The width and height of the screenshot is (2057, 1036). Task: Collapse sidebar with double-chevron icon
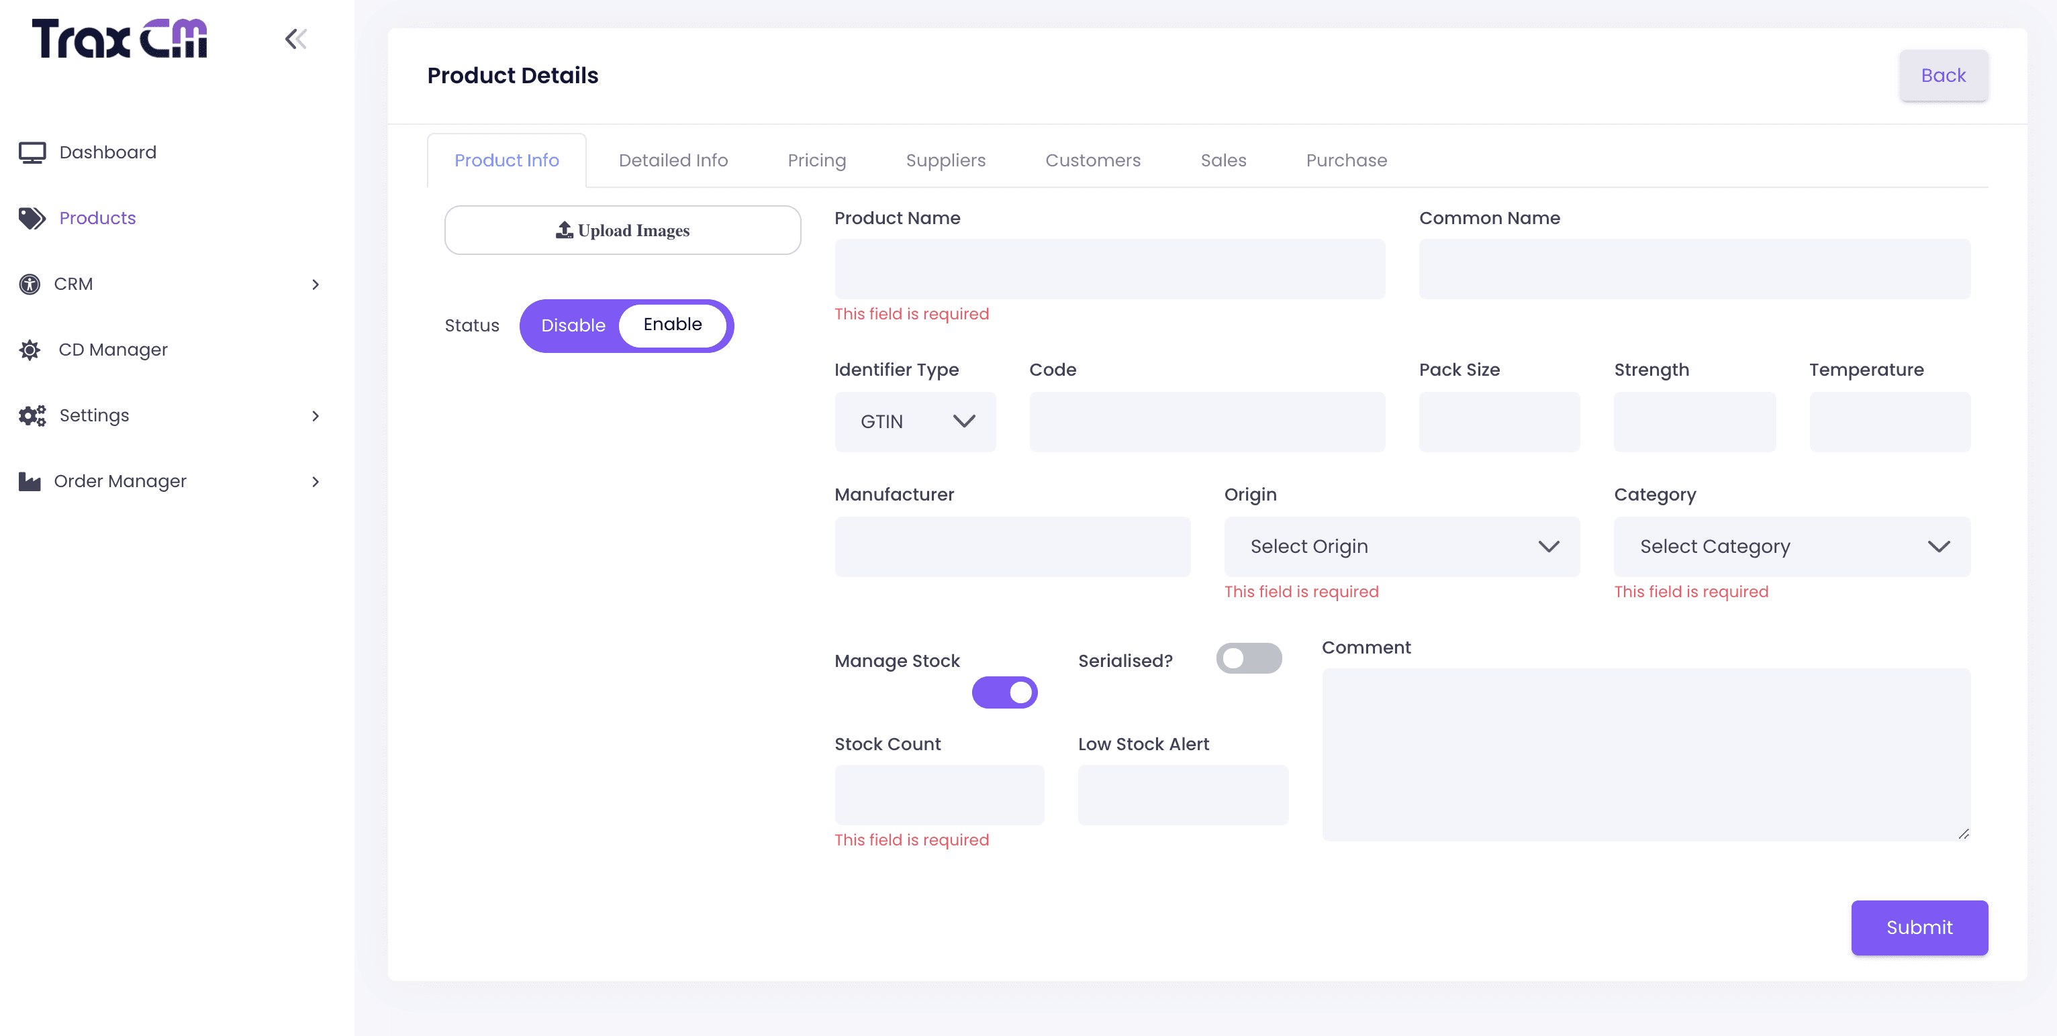[295, 39]
